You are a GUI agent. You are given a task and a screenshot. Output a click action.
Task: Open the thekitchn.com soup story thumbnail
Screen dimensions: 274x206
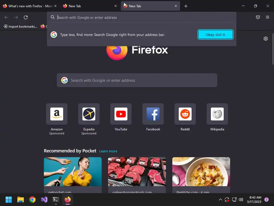pyautogui.click(x=201, y=172)
